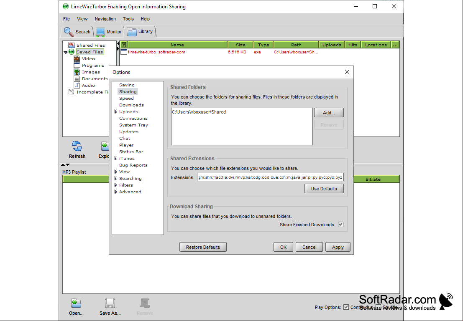
Task: Sort library by Type column header
Action: click(263, 45)
